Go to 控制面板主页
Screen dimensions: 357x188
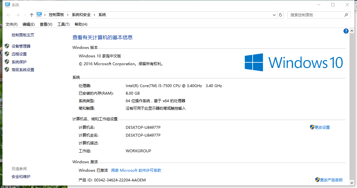23,35
